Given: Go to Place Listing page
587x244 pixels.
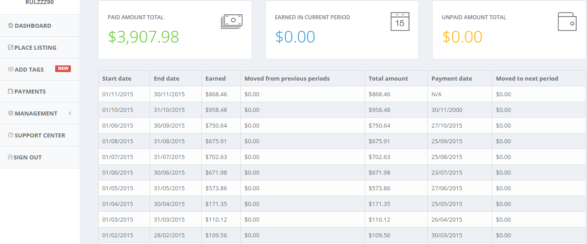Looking at the screenshot, I should (35, 47).
